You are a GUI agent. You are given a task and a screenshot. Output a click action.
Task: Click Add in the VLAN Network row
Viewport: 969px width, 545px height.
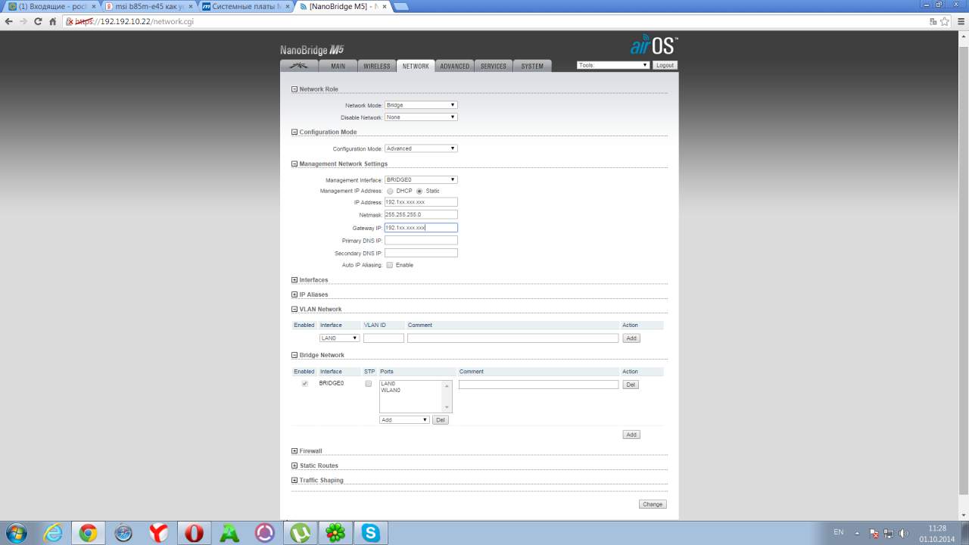pyautogui.click(x=631, y=338)
